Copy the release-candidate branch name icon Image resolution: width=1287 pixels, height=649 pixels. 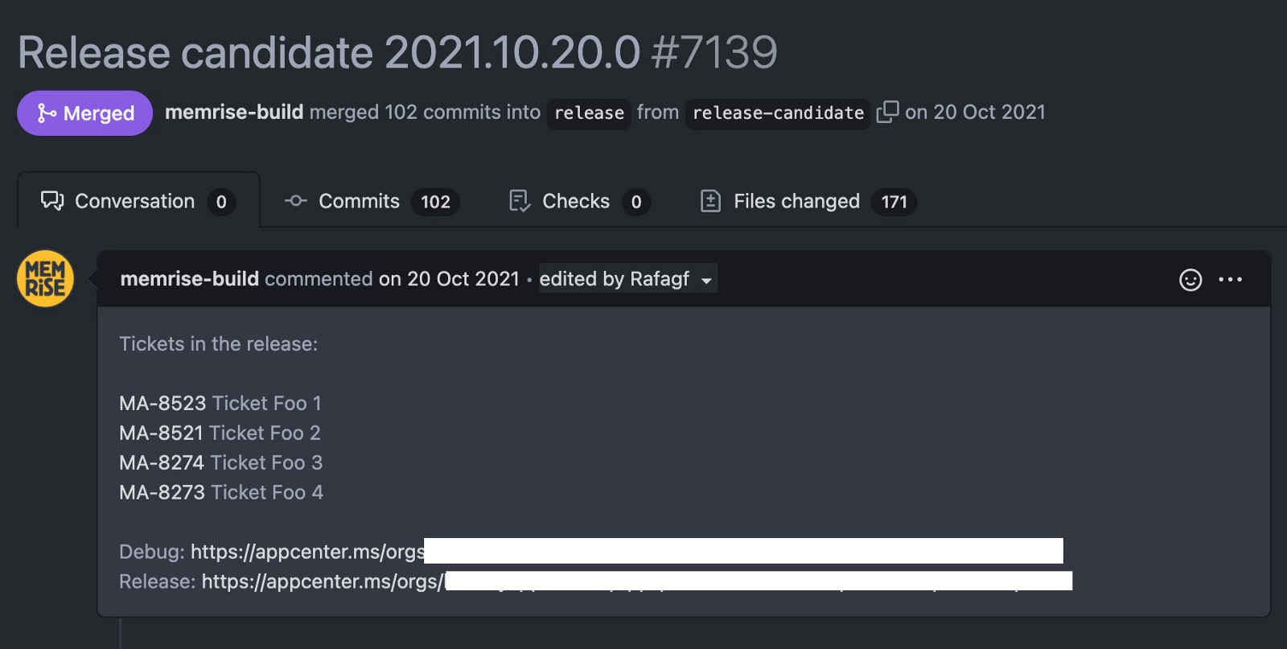coord(887,112)
